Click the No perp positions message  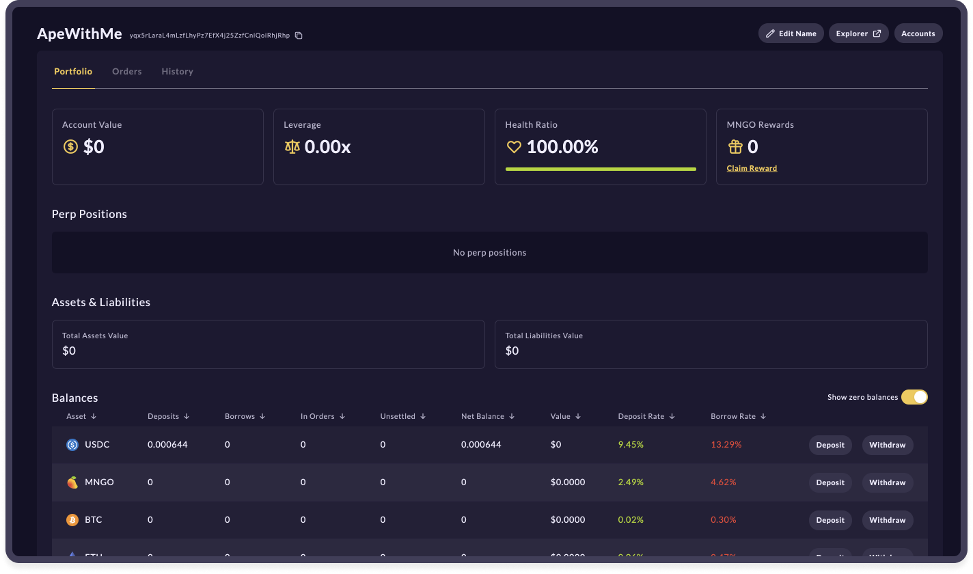click(x=490, y=253)
